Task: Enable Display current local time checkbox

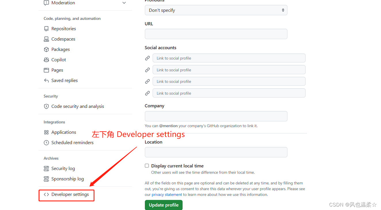Action: click(147, 166)
